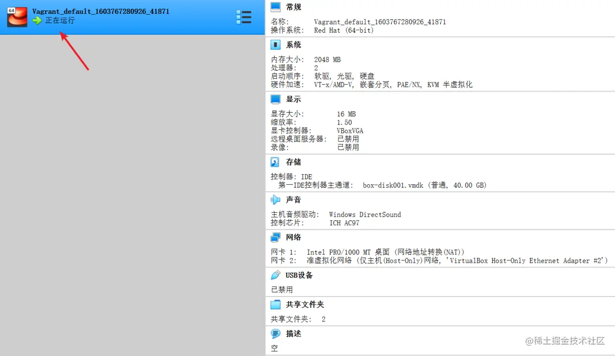615x356 pixels.
Task: Select the Vagrant_default Red Hat VM icon
Action: (x=17, y=17)
